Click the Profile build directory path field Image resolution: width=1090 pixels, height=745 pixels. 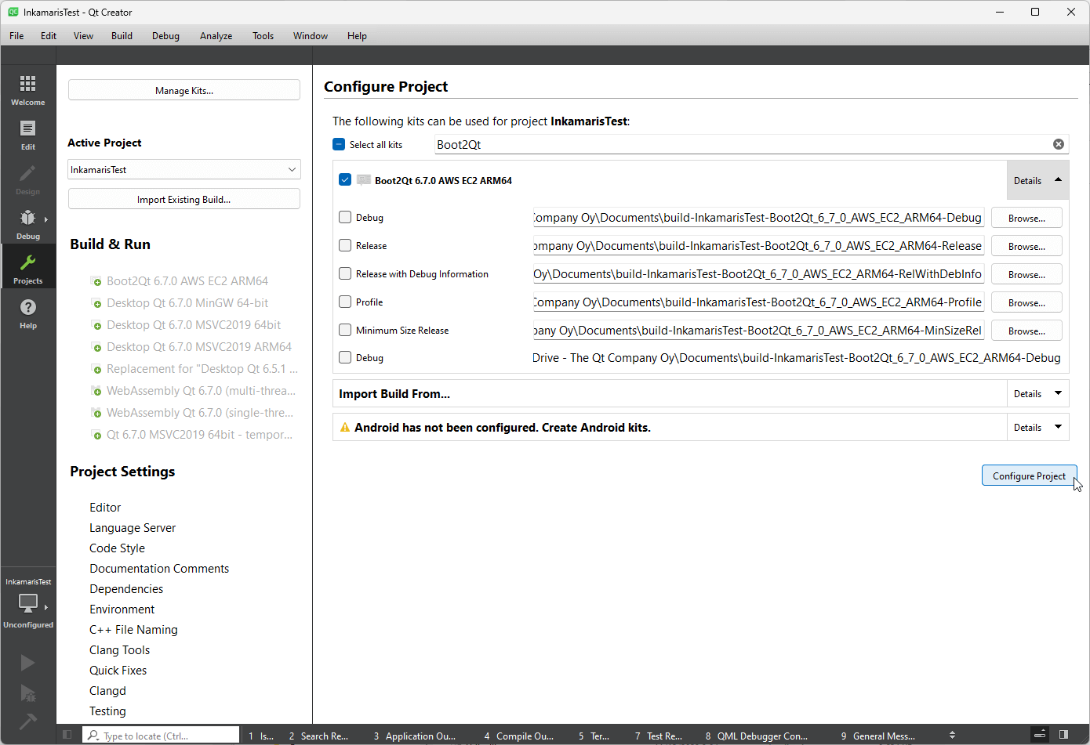(x=758, y=302)
